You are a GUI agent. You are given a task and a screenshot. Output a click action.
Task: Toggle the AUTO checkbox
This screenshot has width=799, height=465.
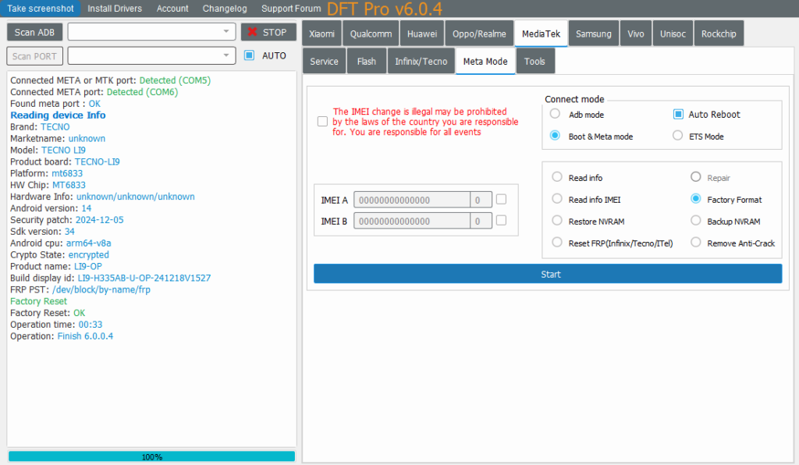(x=249, y=55)
